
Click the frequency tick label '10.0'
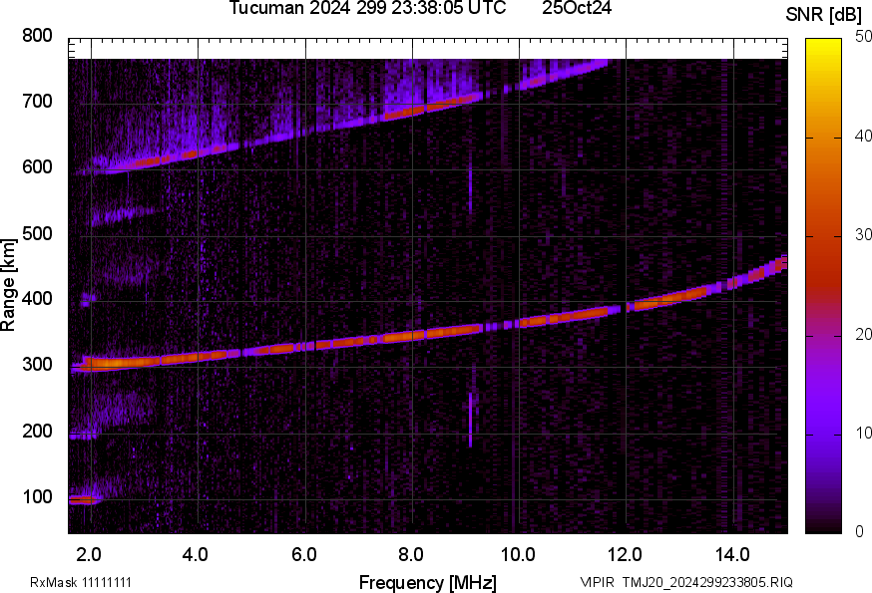(x=517, y=555)
